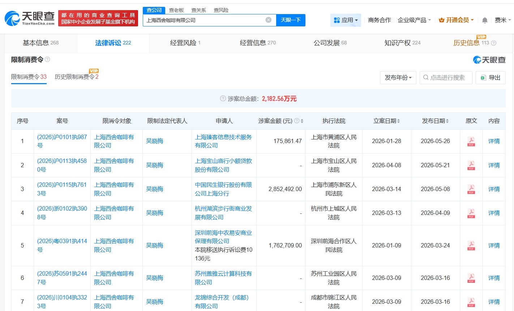
Task: Show help icon beside 涉案金额 column
Action: pos(297,121)
